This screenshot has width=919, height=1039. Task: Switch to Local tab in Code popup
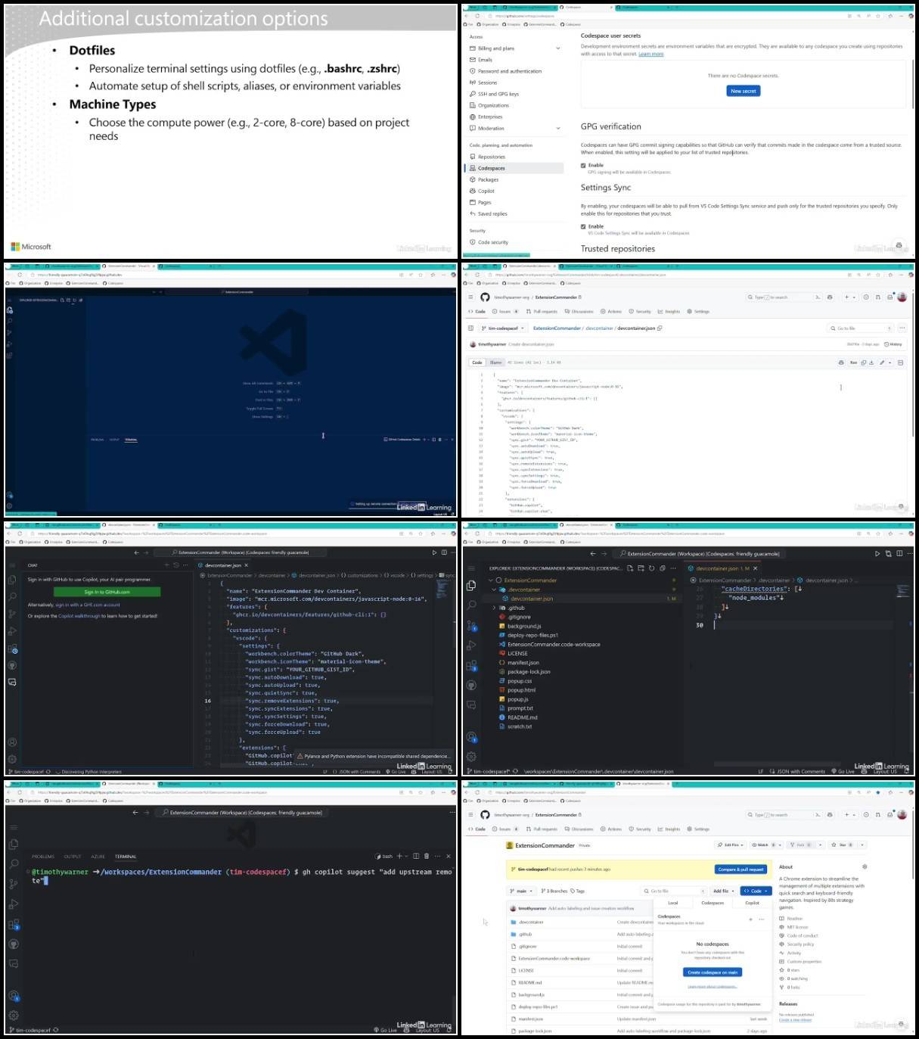coord(673,903)
